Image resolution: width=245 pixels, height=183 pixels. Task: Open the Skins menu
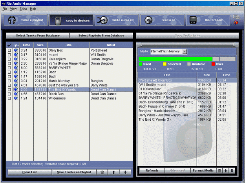[x=23, y=9]
